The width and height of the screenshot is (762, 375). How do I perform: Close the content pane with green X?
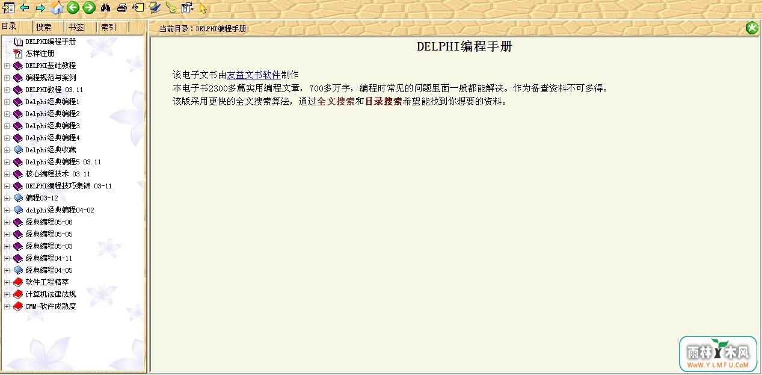(x=752, y=28)
